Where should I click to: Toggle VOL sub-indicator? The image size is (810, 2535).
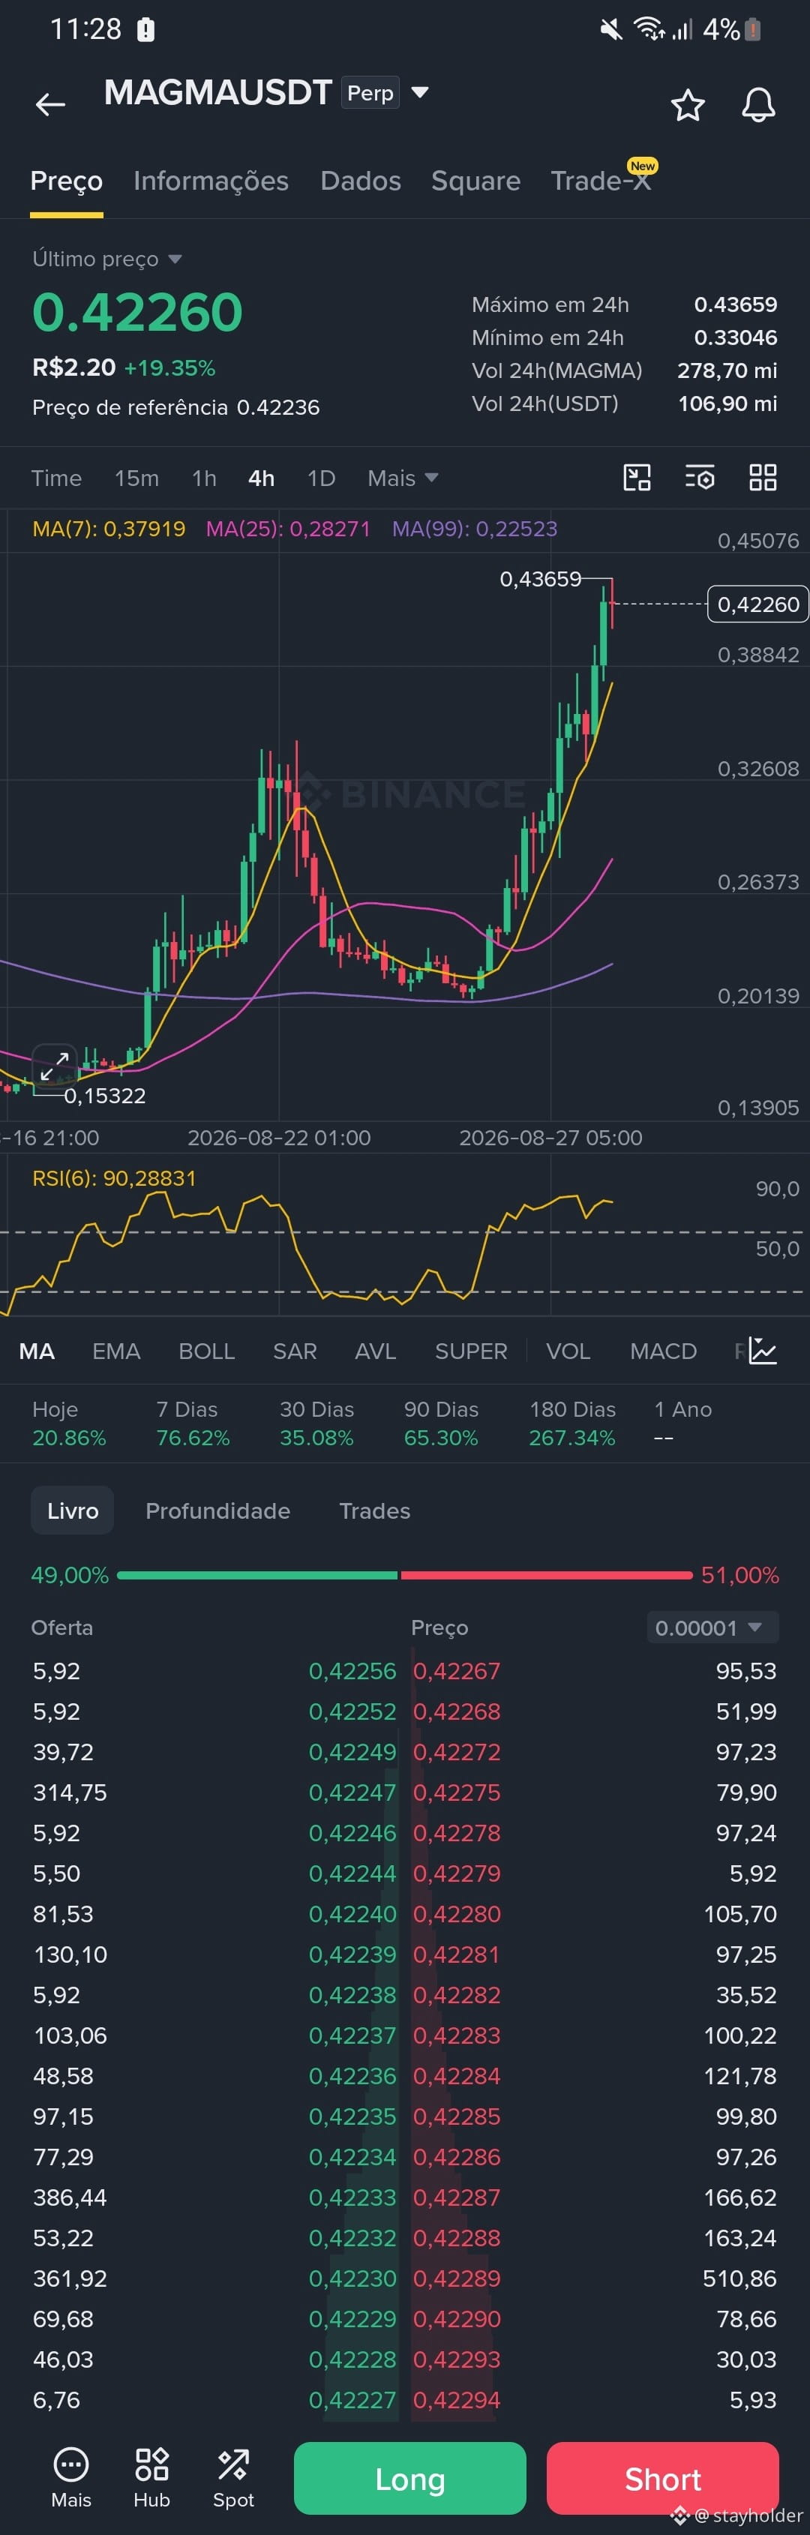click(x=568, y=1351)
